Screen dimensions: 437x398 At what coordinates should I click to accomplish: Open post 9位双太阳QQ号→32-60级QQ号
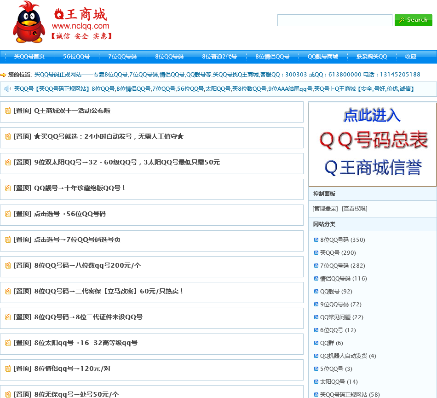[127, 162]
